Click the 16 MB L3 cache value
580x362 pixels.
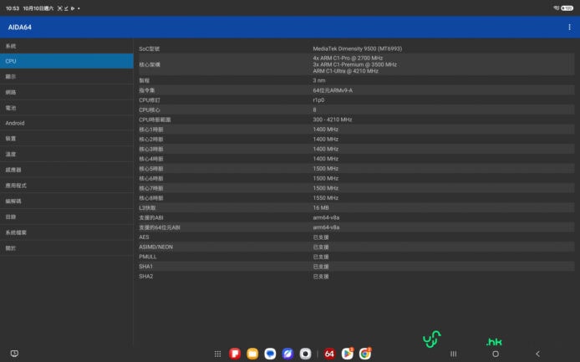pos(321,207)
